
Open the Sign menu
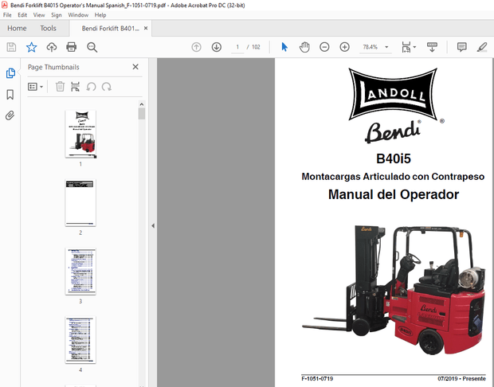point(57,15)
